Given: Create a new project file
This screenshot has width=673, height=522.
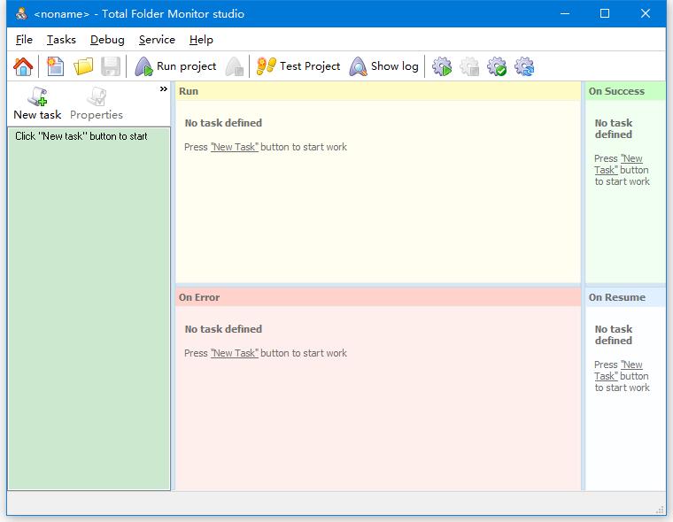Looking at the screenshot, I should point(56,66).
